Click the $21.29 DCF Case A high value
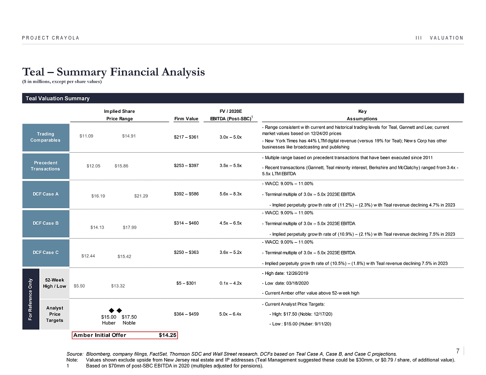The image size is (486, 375). point(141,196)
